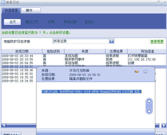Click the 查看日志 title bar app icon
This screenshot has width=167, height=135.
click(x=3, y=2)
